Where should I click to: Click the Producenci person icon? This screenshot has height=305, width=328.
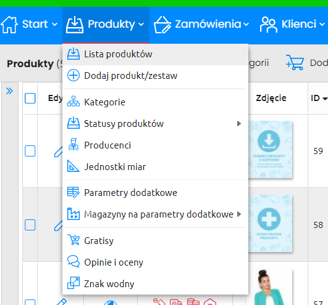point(74,144)
